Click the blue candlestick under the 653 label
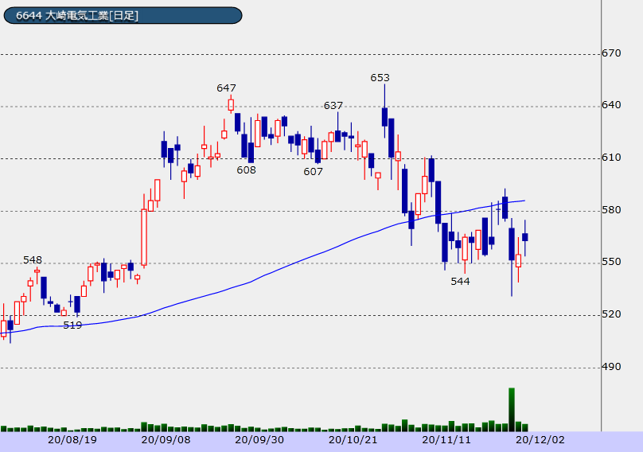The height and width of the screenshot is (452, 643). point(384,117)
